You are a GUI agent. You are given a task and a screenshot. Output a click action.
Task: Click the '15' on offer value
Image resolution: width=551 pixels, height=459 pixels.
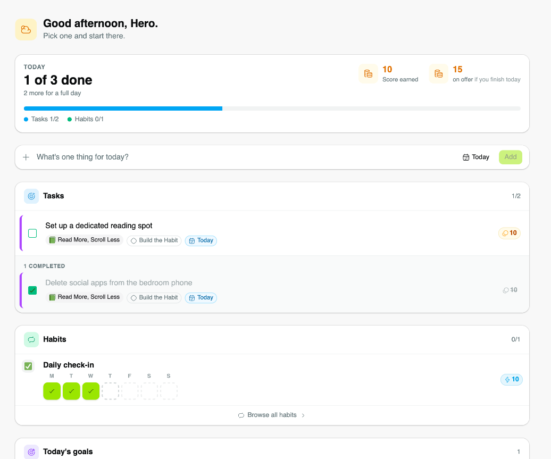457,69
